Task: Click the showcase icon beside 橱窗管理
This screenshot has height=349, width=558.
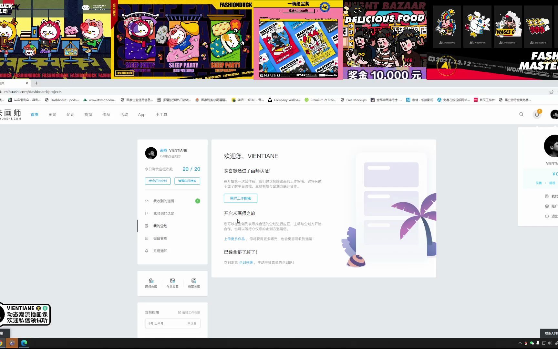Action: click(x=147, y=238)
